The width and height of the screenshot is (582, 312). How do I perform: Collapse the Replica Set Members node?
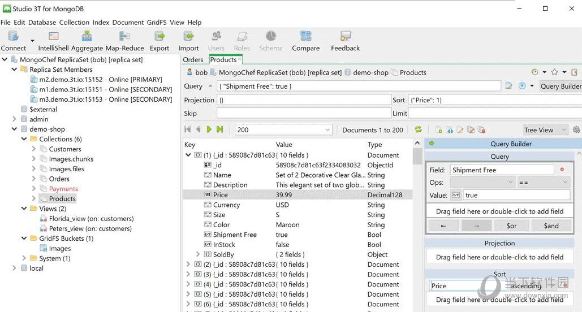(14, 70)
